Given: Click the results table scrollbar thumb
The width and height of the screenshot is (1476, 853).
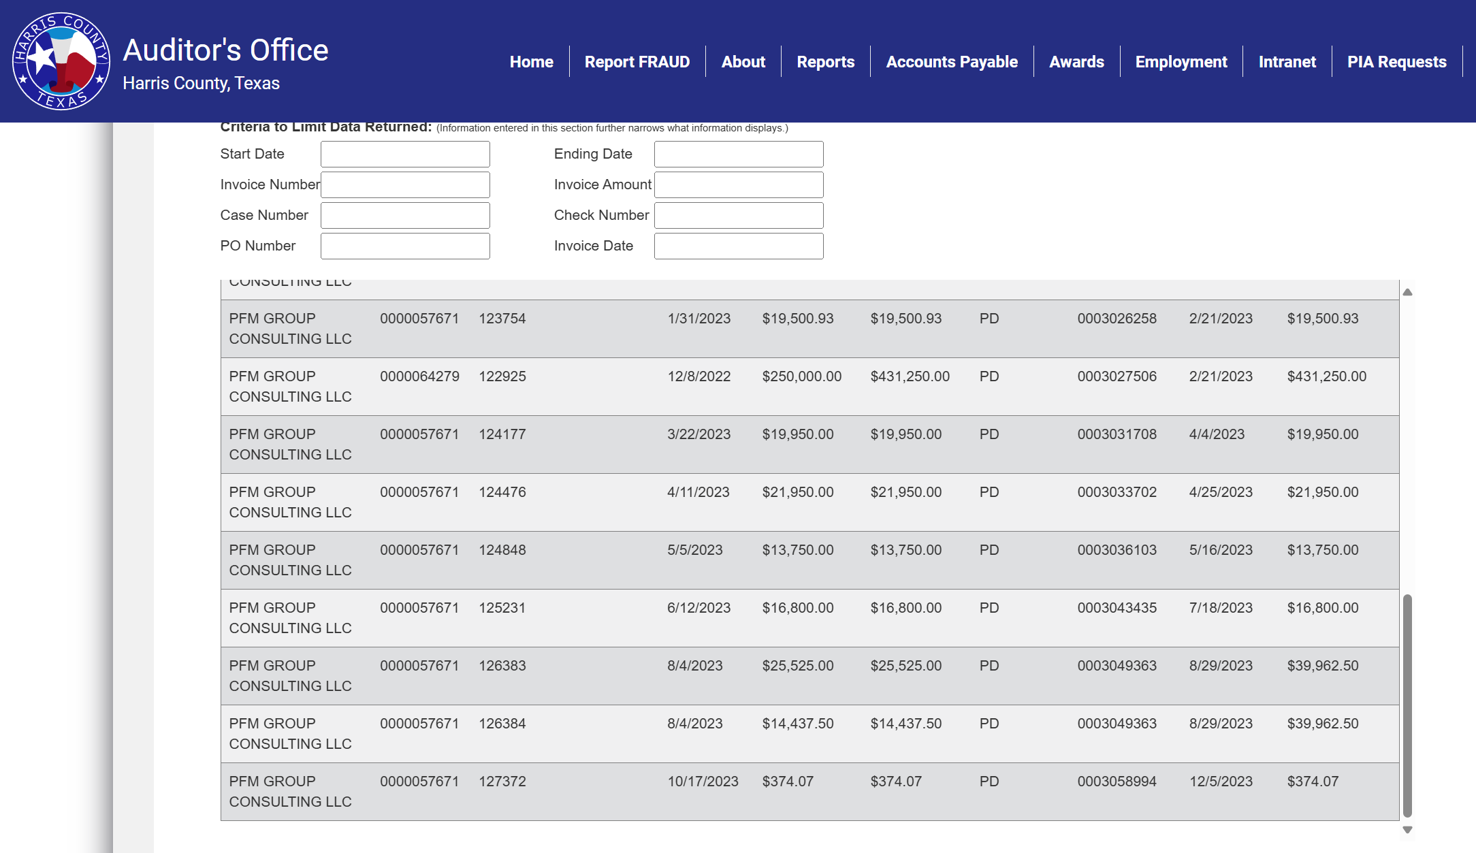Looking at the screenshot, I should tap(1407, 705).
